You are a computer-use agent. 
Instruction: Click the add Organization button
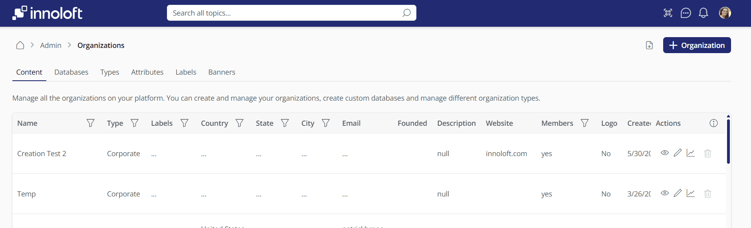[x=697, y=45]
